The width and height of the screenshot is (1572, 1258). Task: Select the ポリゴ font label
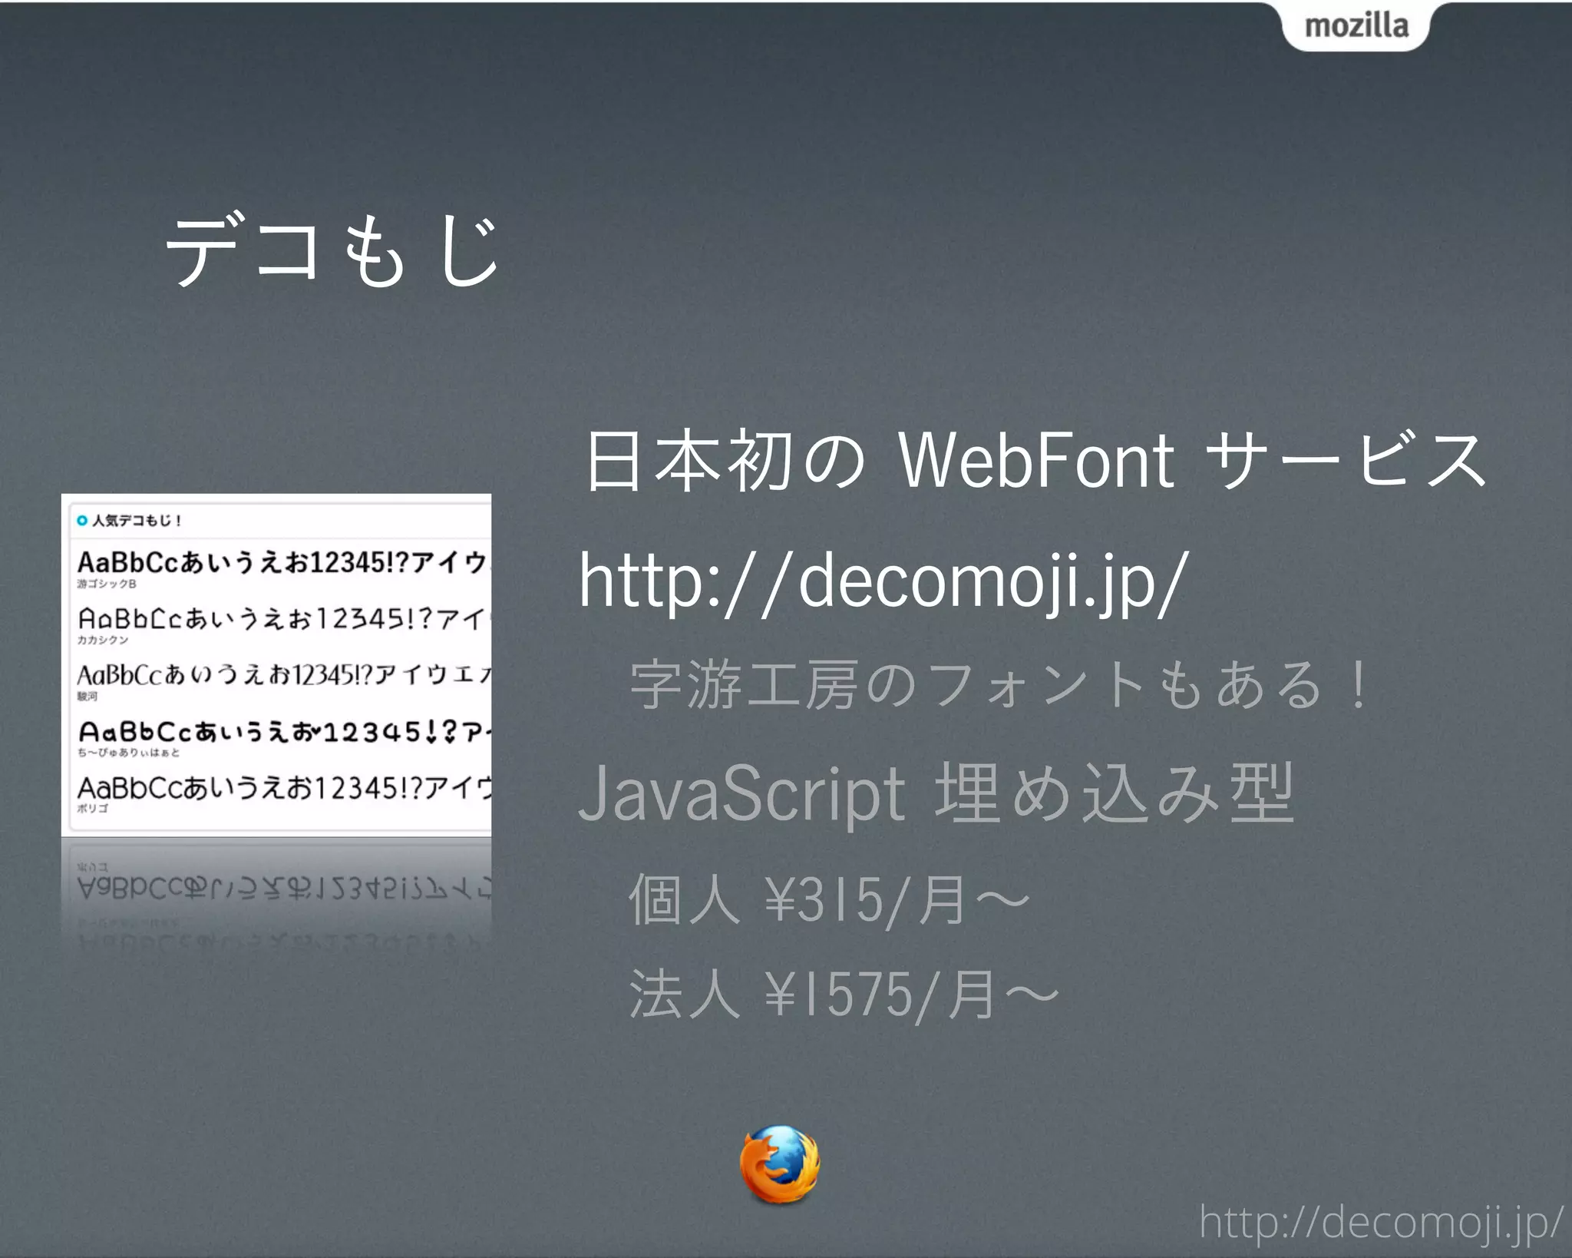(x=93, y=808)
